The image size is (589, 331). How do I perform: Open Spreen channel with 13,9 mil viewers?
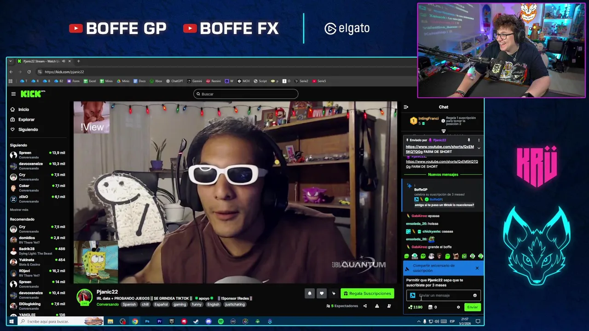37,154
